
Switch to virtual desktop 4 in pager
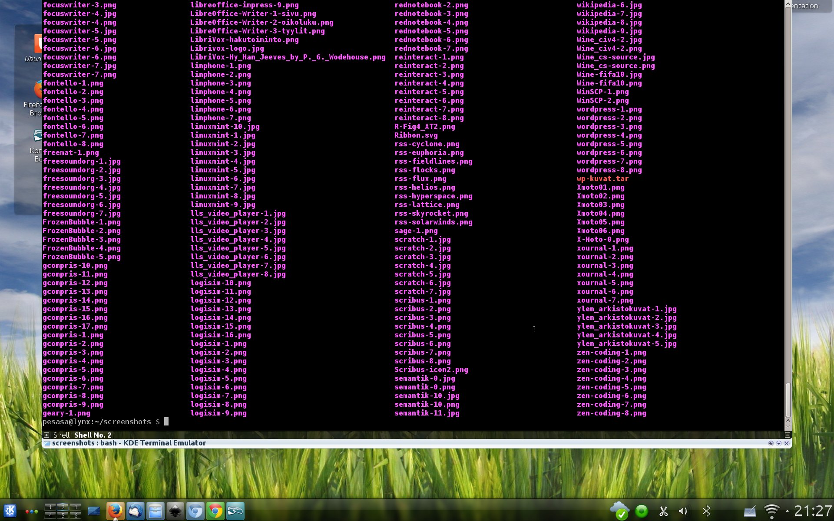[50, 515]
